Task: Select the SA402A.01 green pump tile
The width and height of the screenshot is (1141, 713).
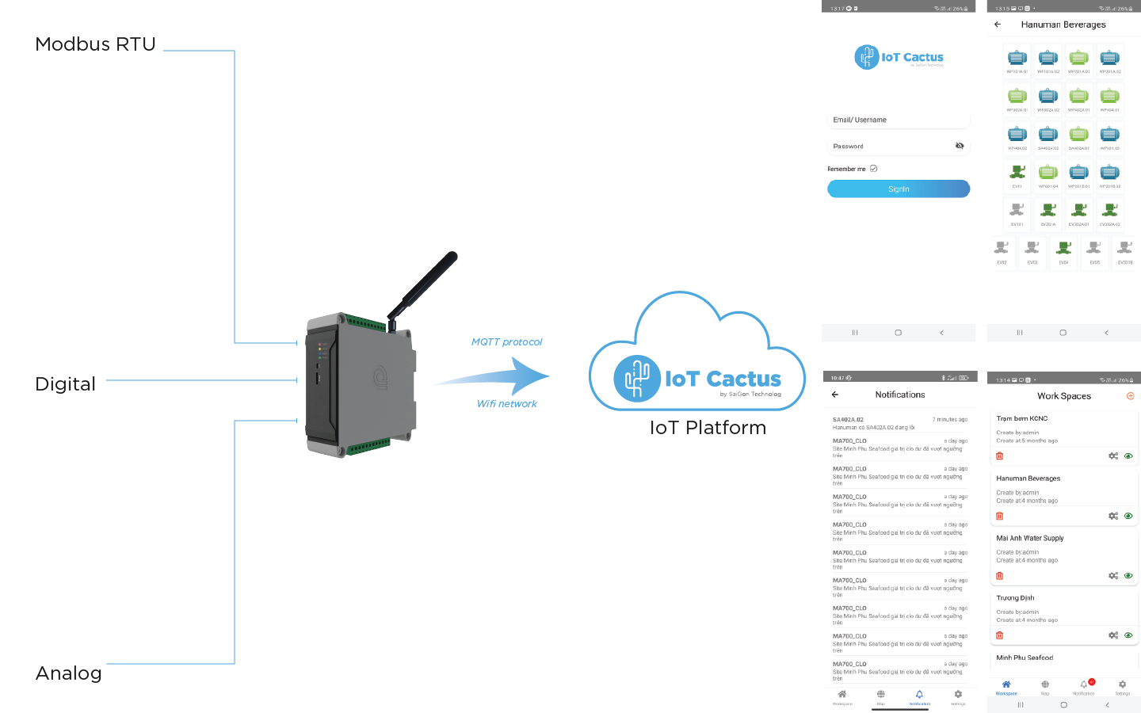Action: tap(1078, 137)
